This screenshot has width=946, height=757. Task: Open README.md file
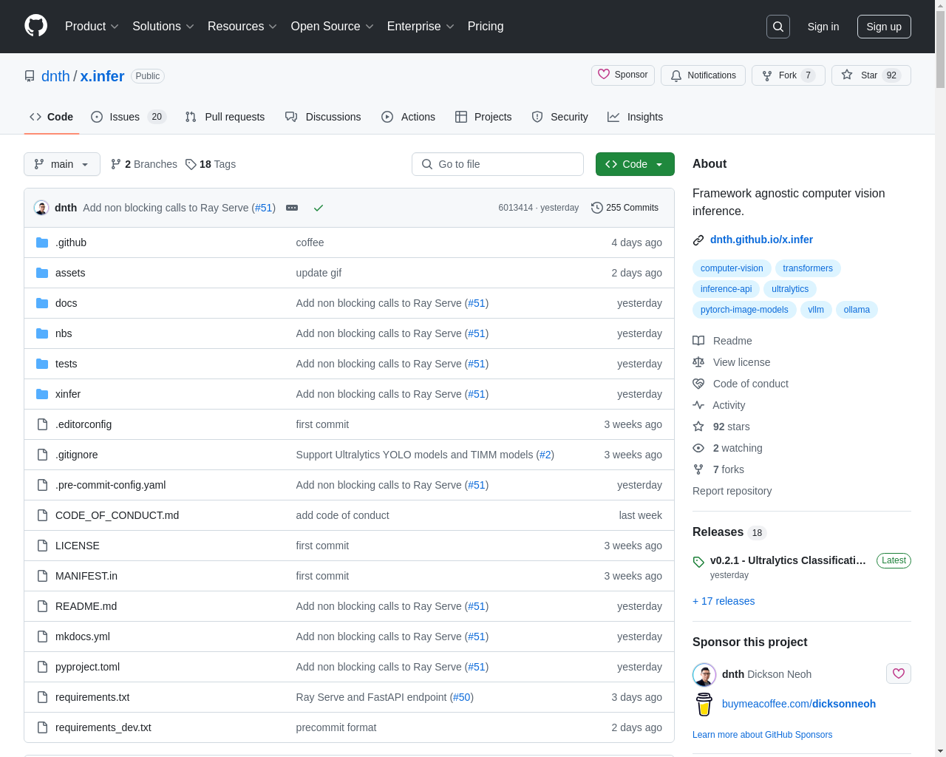point(86,606)
